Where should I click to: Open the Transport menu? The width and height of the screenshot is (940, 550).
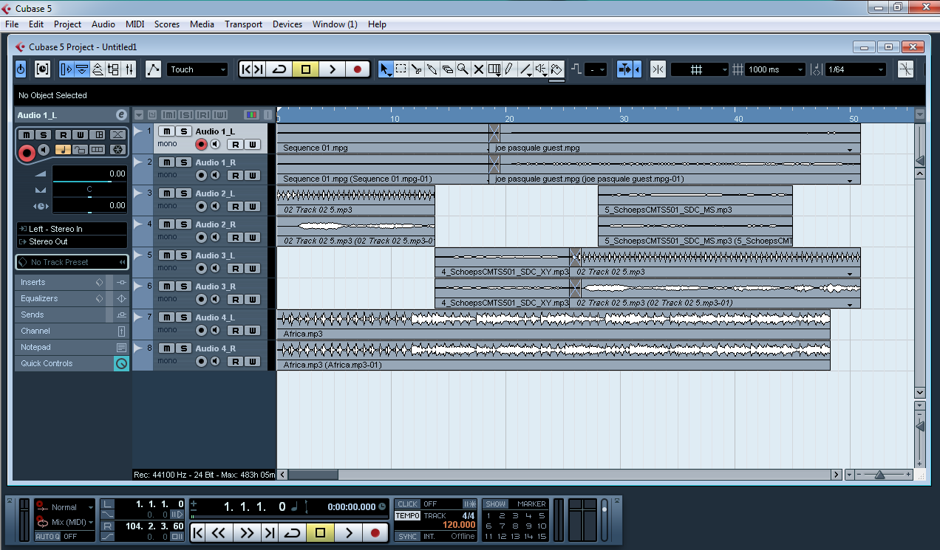click(x=244, y=24)
